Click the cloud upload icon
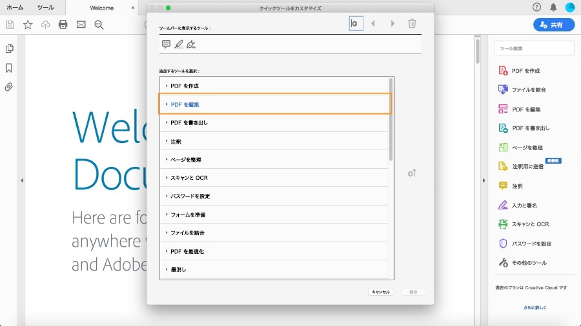Screen dimensions: 581x326 (45, 24)
